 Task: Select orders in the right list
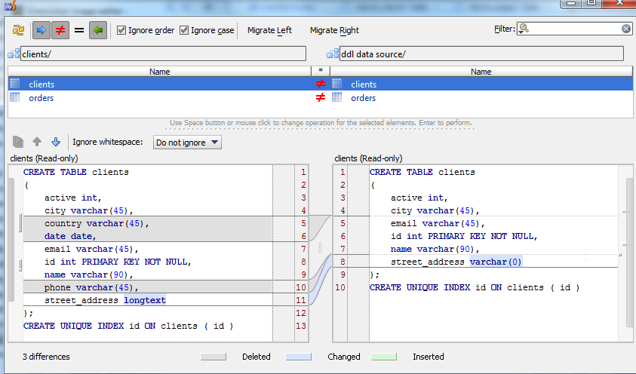pyautogui.click(x=481, y=98)
